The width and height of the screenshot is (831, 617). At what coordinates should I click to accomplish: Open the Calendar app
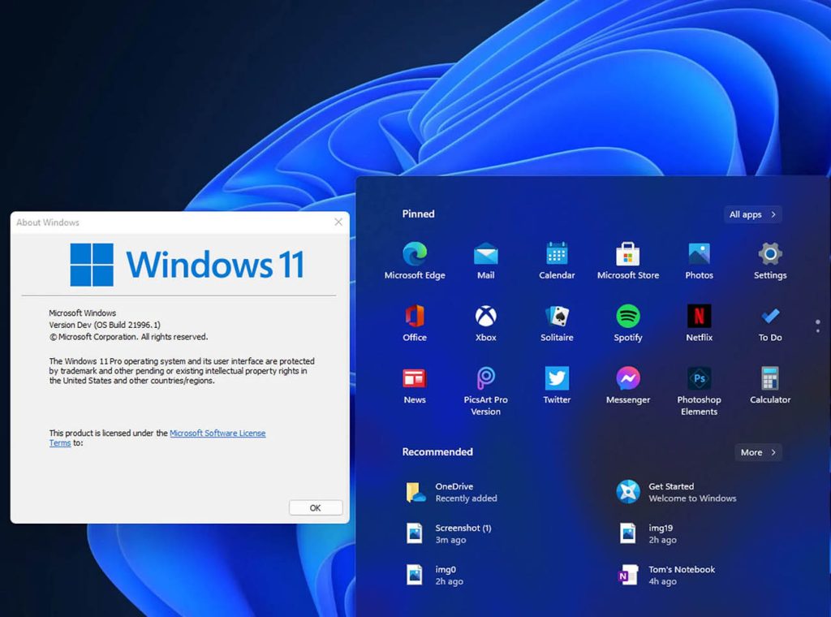click(x=557, y=261)
